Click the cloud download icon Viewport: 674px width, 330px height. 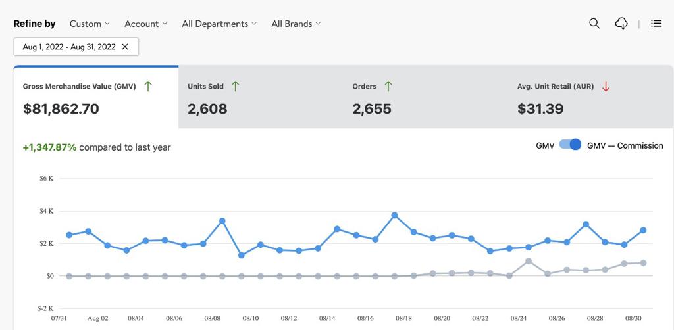coord(621,24)
